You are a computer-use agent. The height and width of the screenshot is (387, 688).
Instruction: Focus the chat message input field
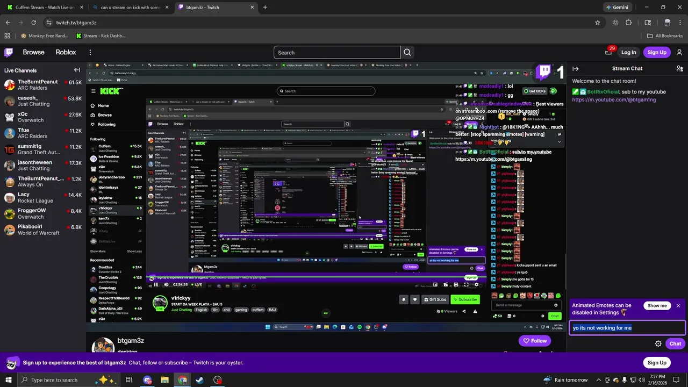[x=627, y=327]
